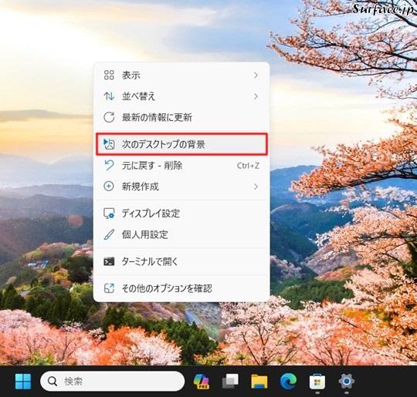Open Microsoft Store from the taskbar
The height and width of the screenshot is (397, 417).
click(x=317, y=382)
